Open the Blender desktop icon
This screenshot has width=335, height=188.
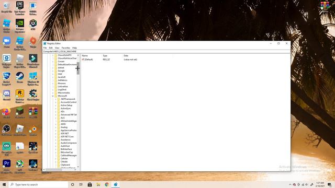[33, 130]
